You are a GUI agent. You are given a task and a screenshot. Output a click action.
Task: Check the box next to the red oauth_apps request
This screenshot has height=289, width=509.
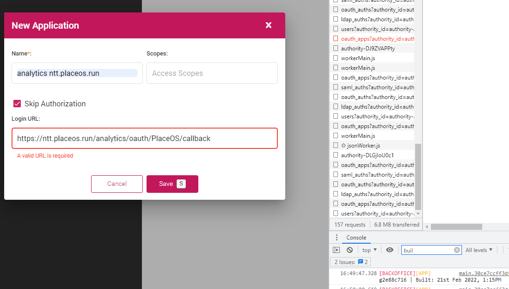click(335, 38)
